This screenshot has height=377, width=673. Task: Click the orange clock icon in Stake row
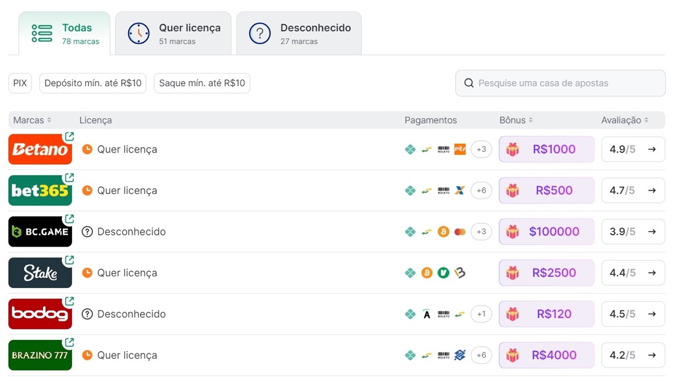pyautogui.click(x=87, y=273)
